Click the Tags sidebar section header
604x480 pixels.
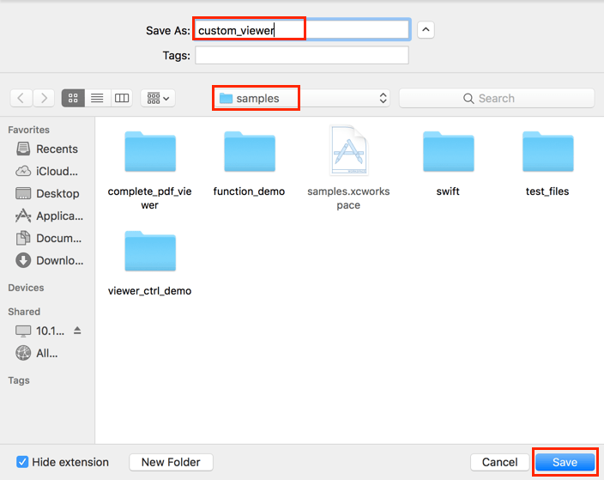(x=19, y=380)
